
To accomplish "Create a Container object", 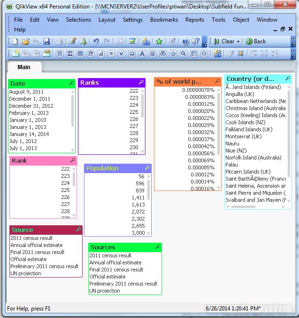I will coord(194,54).
